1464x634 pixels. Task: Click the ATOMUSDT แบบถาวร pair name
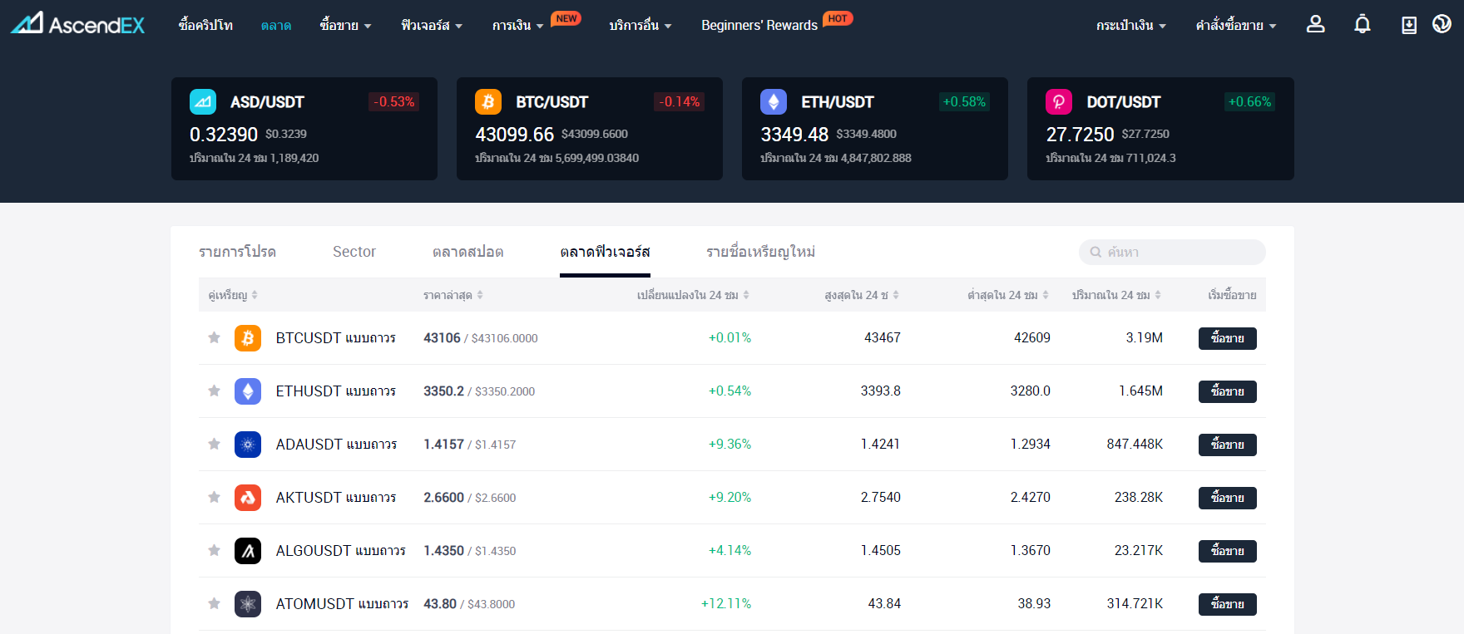(x=342, y=604)
